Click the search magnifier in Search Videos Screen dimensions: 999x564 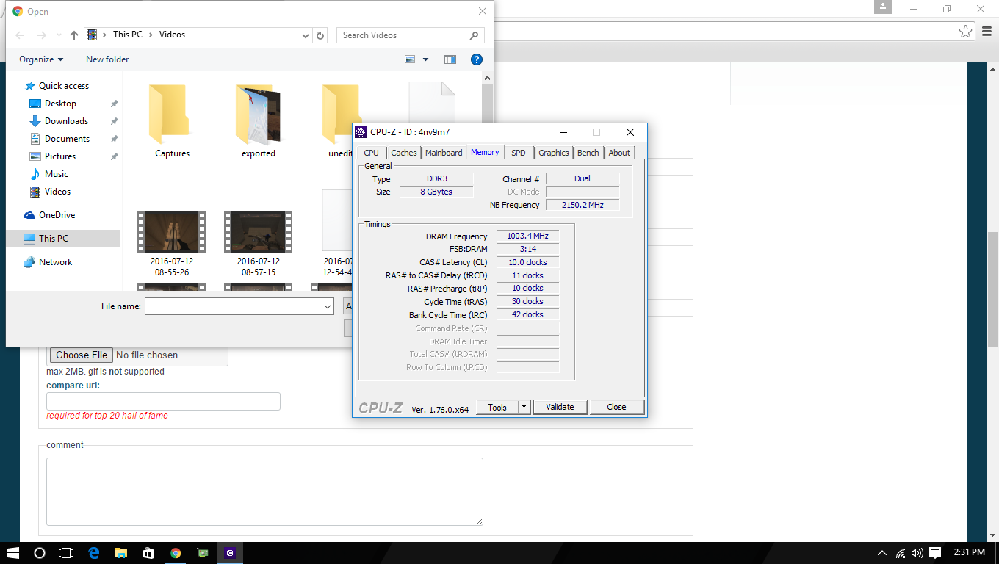(x=475, y=35)
